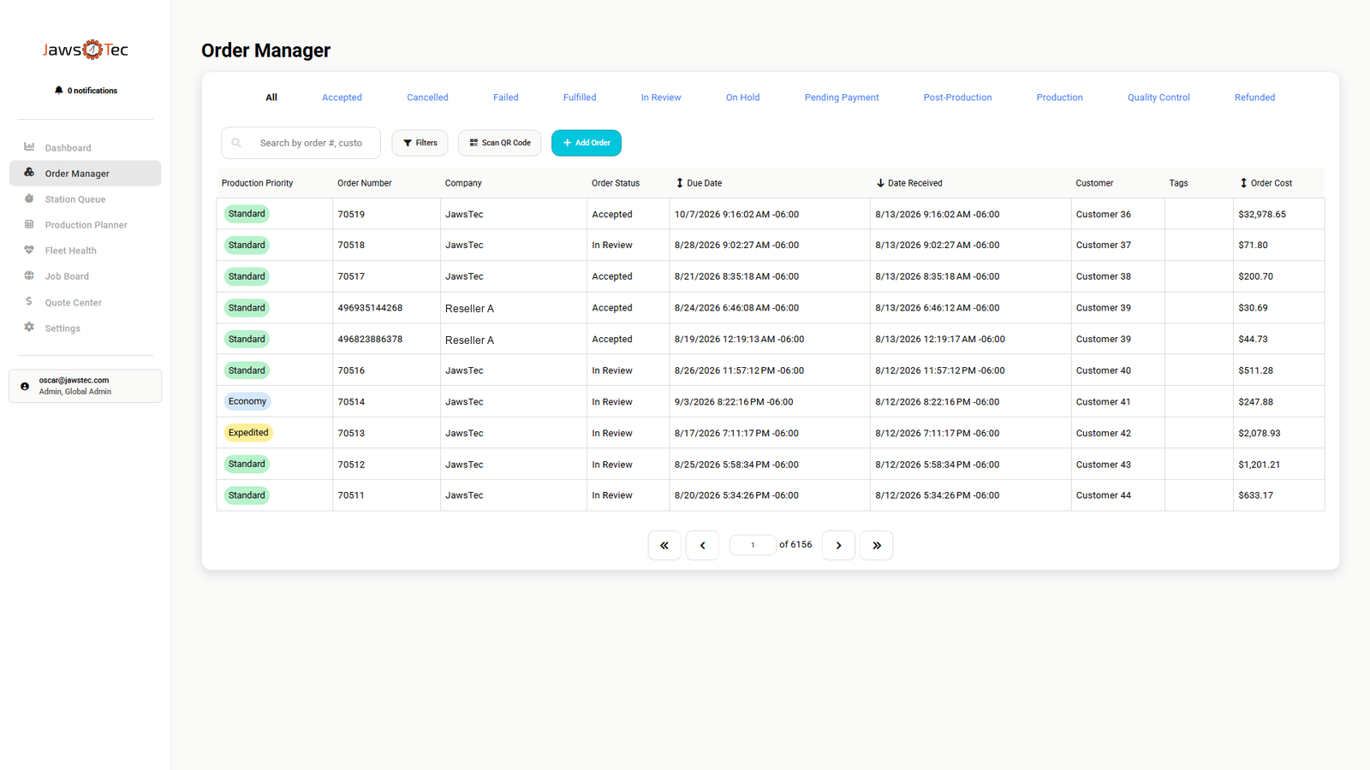
Task: Go to first page
Action: pos(664,545)
